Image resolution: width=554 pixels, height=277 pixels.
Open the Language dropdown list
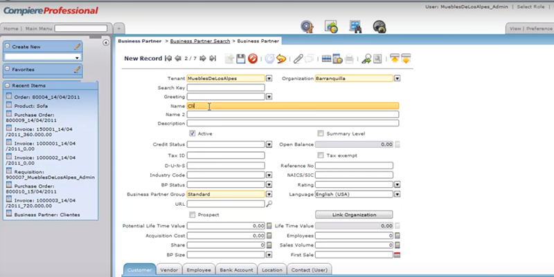coord(397,195)
